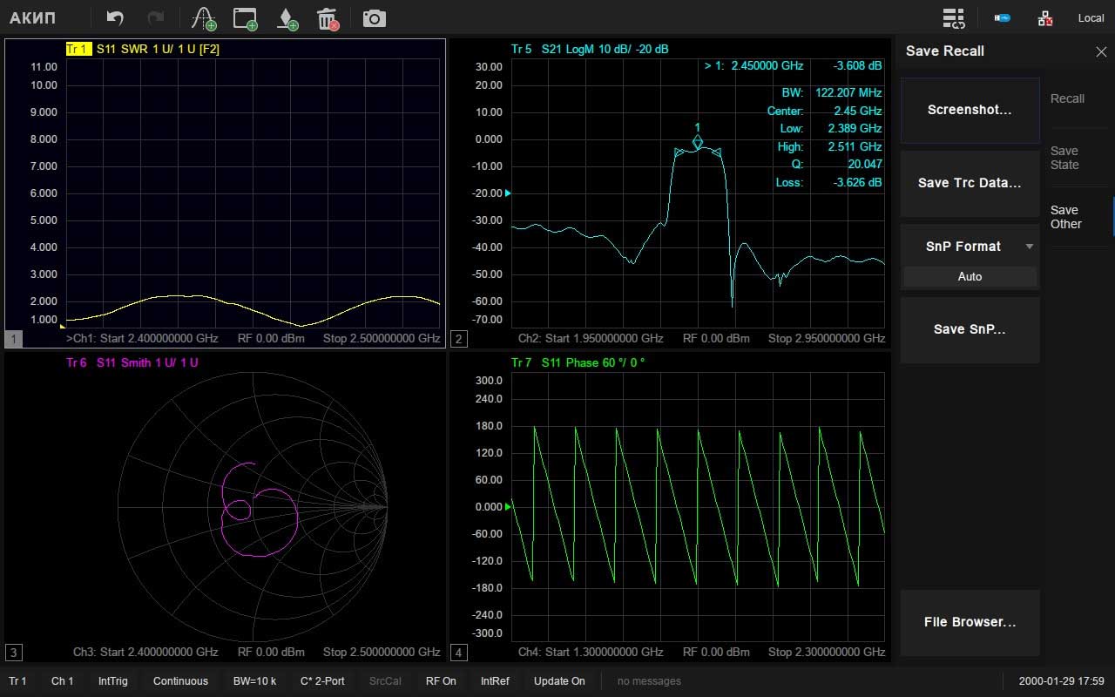Toggle Continuous sweep mode in status bar
The width and height of the screenshot is (1115, 697).
(x=180, y=681)
